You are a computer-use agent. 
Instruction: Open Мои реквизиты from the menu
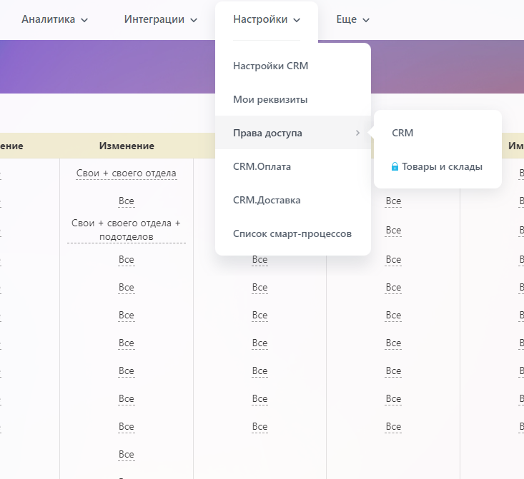270,99
